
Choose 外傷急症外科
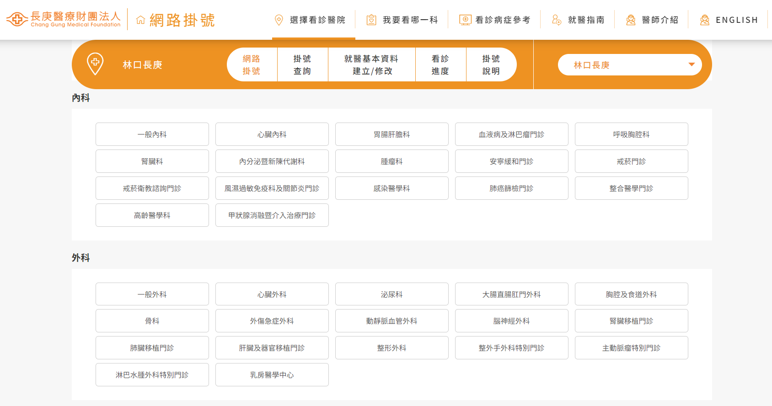pyautogui.click(x=272, y=321)
